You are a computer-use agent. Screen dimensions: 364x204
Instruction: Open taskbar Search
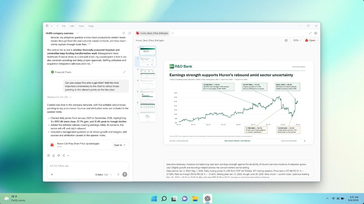[164, 199]
